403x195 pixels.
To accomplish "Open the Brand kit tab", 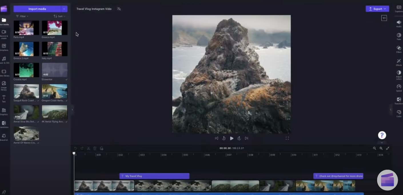I will click(x=4, y=136).
